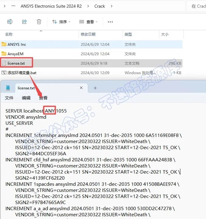Click the INCREMENT 1cfxmshpr line

(94, 135)
